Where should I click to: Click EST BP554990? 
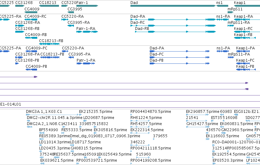click(x=42, y=133)
